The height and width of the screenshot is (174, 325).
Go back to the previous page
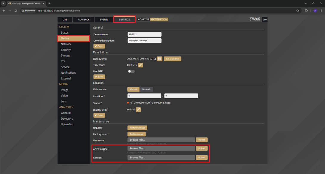pyautogui.click(x=4, y=11)
